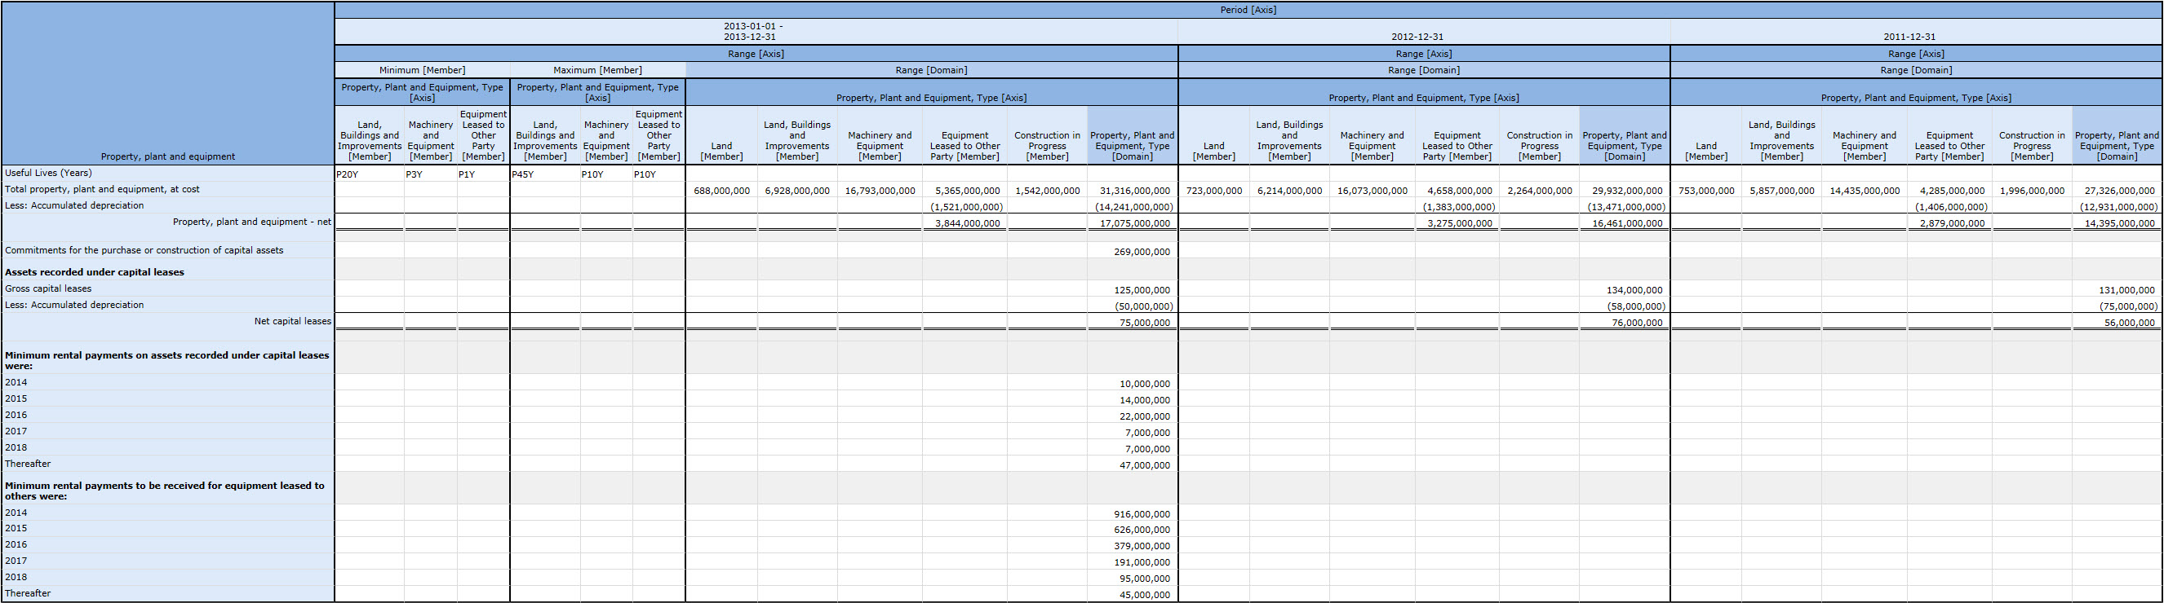Screen dimensions: 2164x603
Task: Click the 5,857,000,000 cell
Action: click(1782, 191)
